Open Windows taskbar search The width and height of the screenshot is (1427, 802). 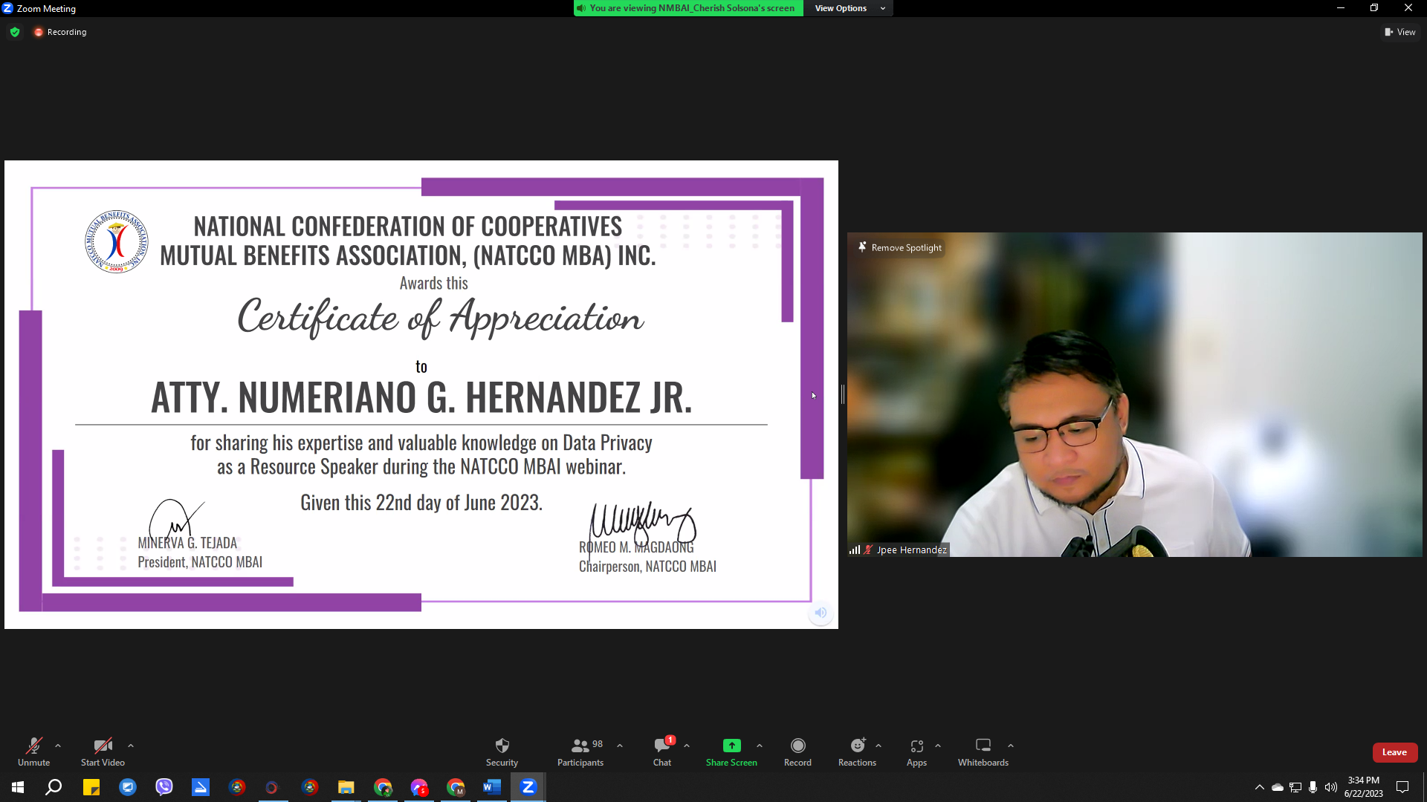(x=54, y=787)
